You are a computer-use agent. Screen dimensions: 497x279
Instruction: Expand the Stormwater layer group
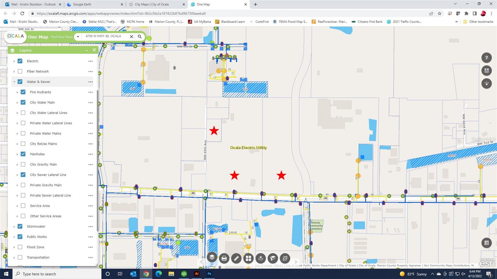(x=14, y=227)
